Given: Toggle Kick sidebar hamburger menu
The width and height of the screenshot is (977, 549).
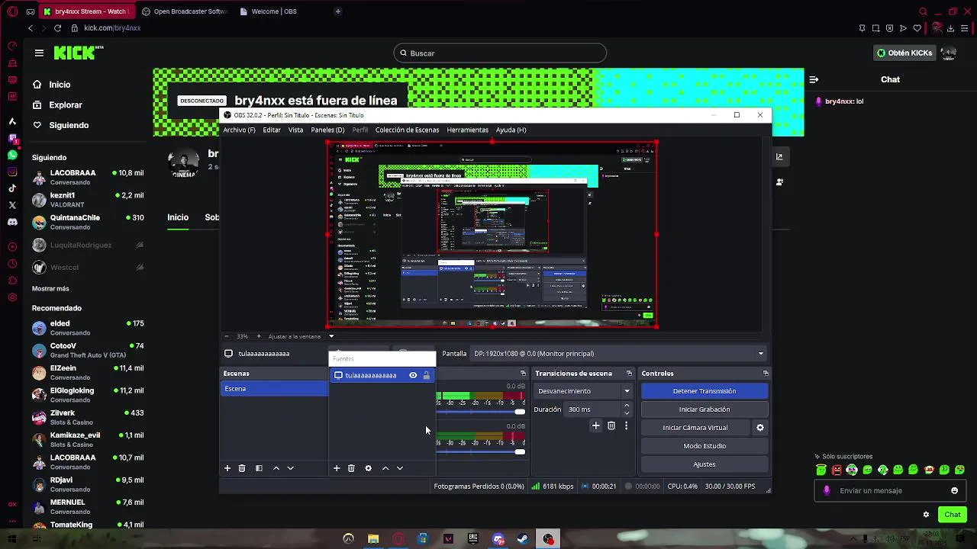Looking at the screenshot, I should pos(39,53).
